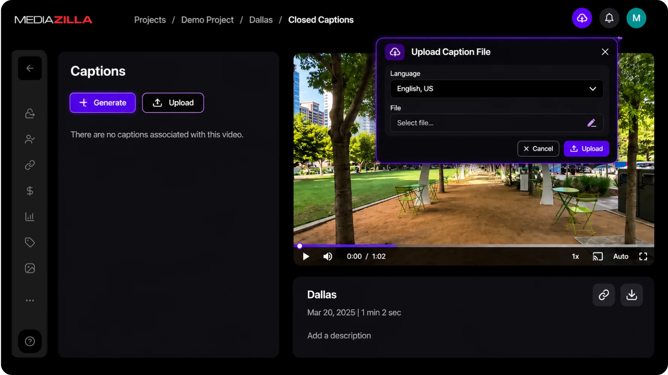
Task: Click Add a description field
Action: point(339,336)
